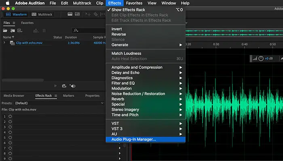
Task: Toggle power for effect slot 7
Action: pyautogui.click(x=10, y=148)
